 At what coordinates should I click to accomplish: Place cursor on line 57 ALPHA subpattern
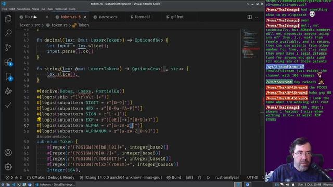tap(89, 126)
